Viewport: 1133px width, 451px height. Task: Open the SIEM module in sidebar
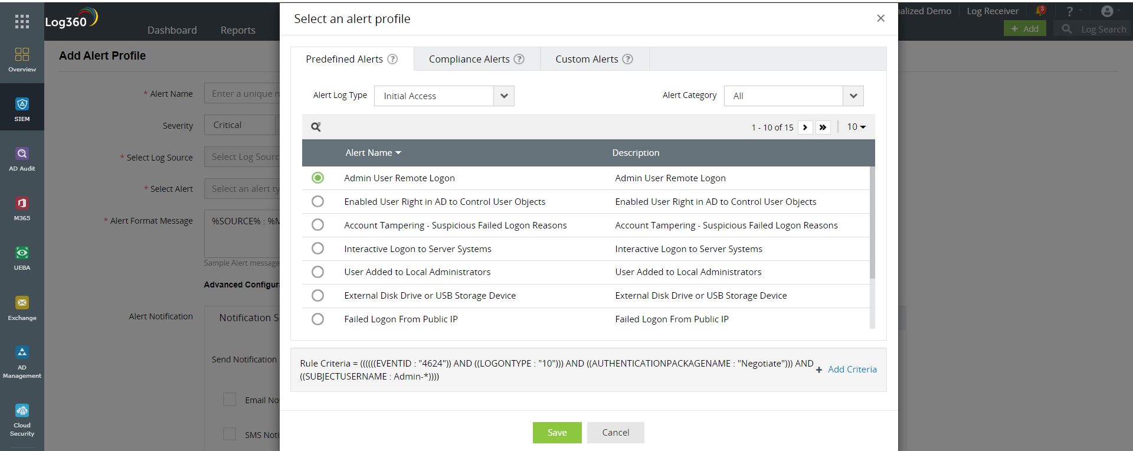click(22, 109)
